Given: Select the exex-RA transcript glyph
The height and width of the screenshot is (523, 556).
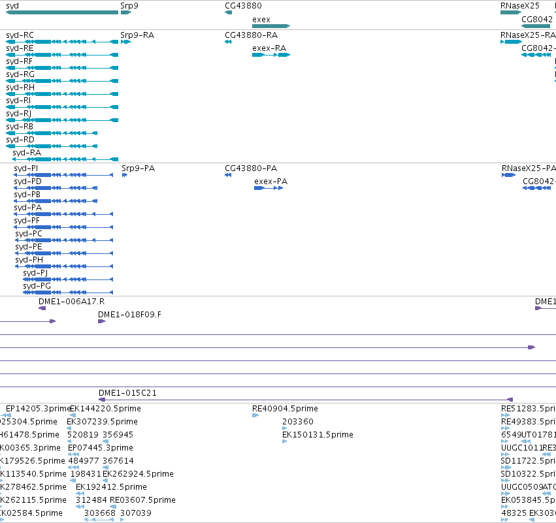Looking at the screenshot, I should tap(271, 55).
